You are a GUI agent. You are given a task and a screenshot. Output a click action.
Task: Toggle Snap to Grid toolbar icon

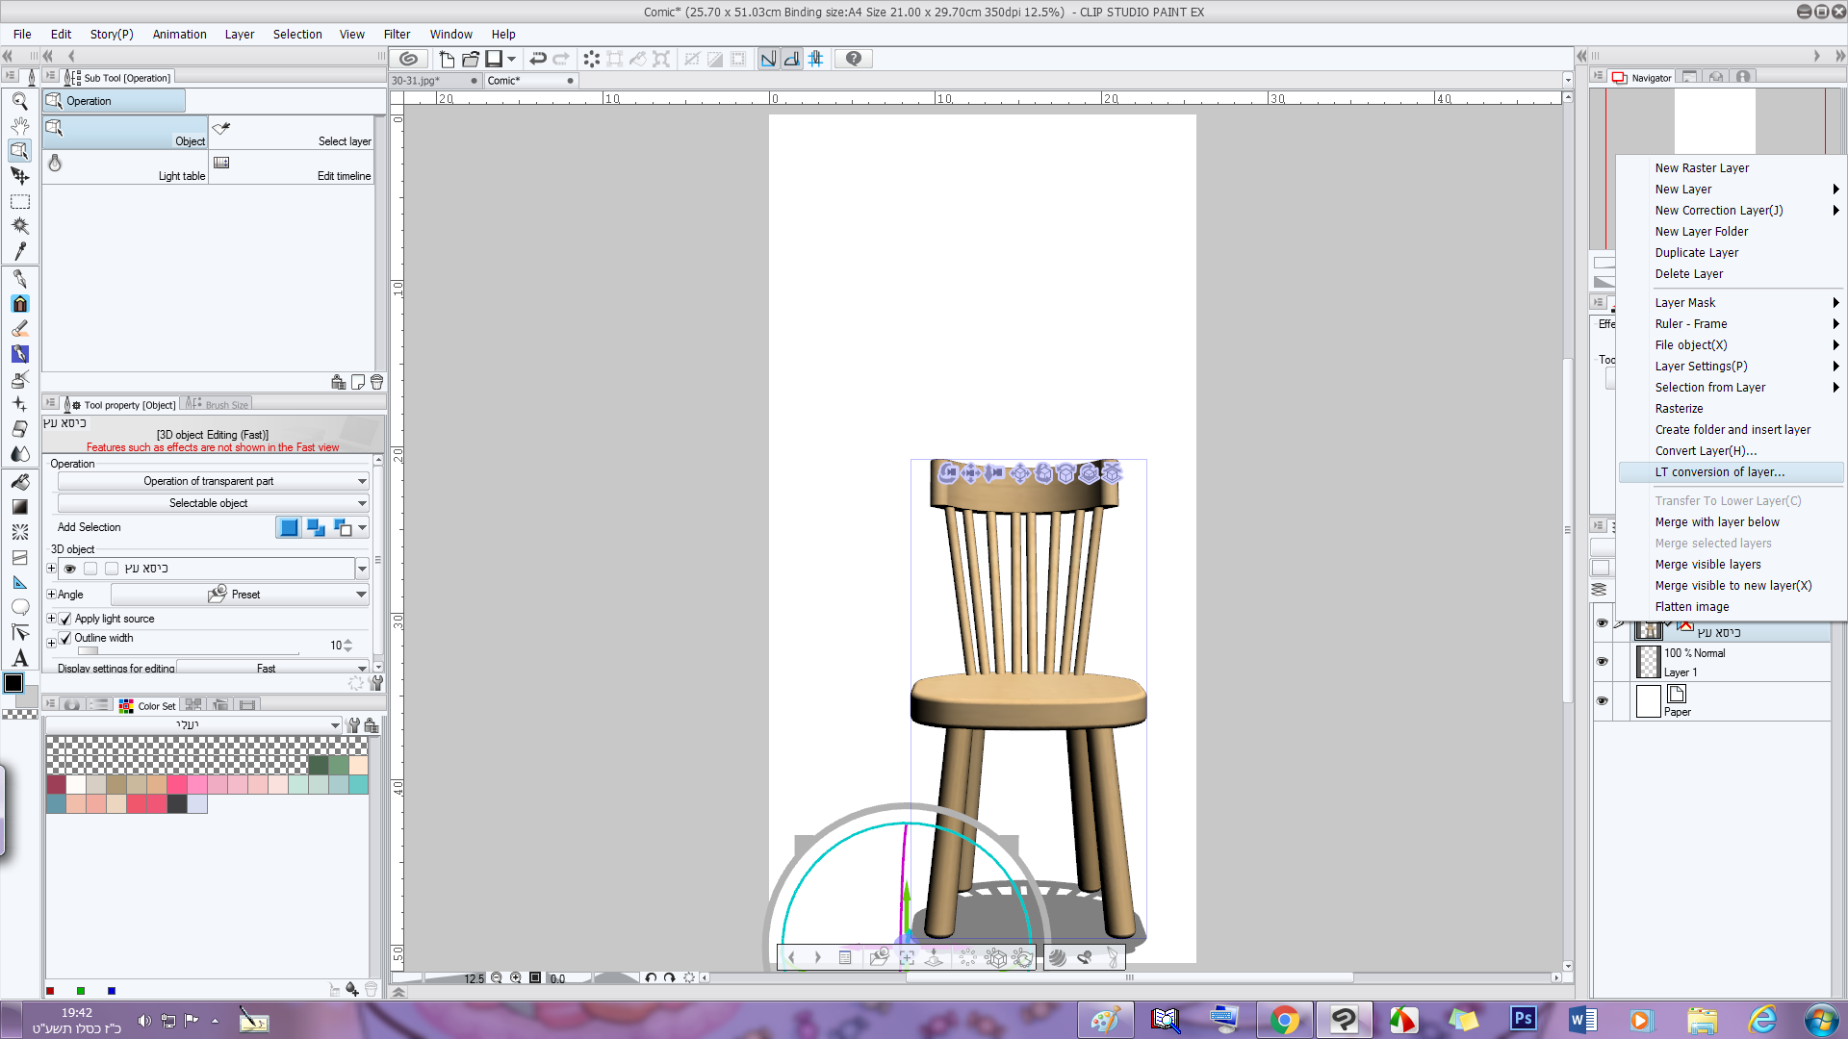click(x=815, y=59)
